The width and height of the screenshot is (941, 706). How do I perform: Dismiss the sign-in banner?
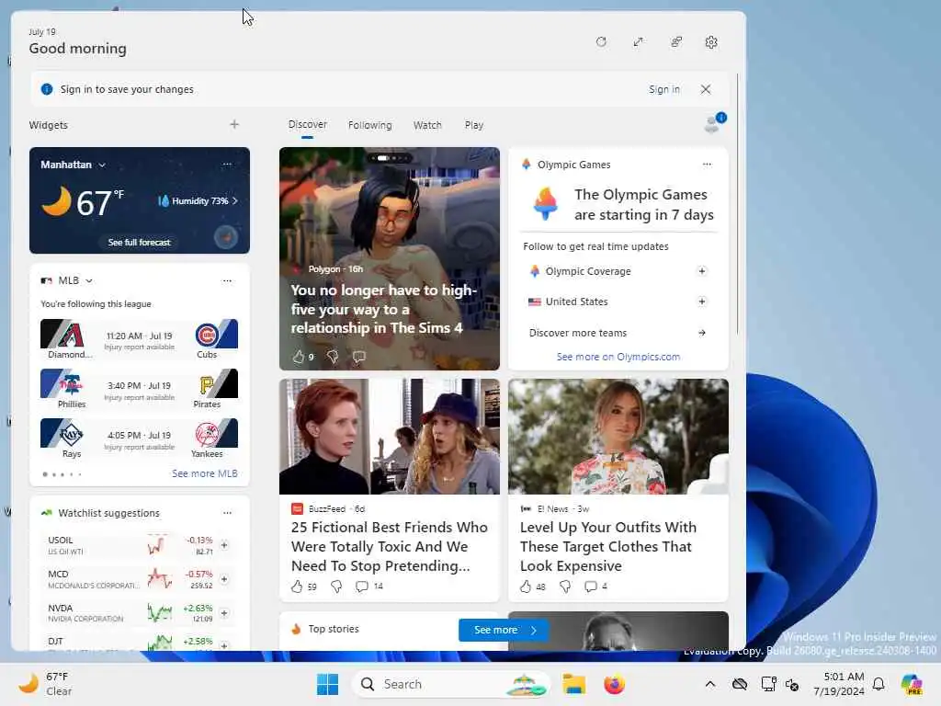706,89
